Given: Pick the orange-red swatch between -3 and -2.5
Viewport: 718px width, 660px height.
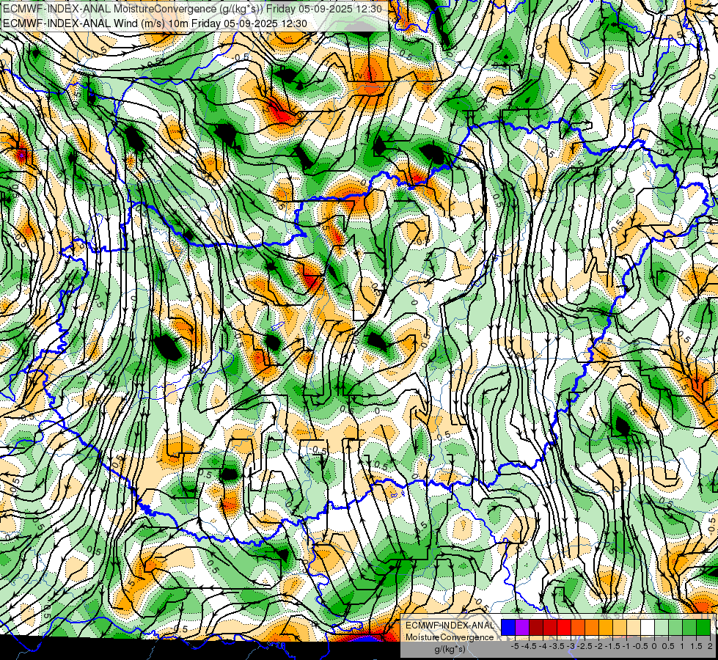Looking at the screenshot, I should tap(578, 627).
